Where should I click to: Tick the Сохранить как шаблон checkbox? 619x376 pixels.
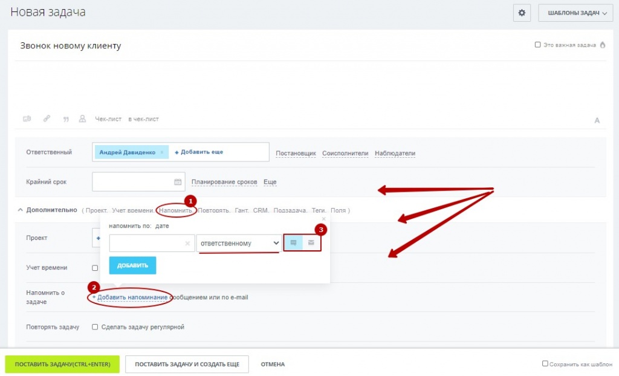(545, 363)
